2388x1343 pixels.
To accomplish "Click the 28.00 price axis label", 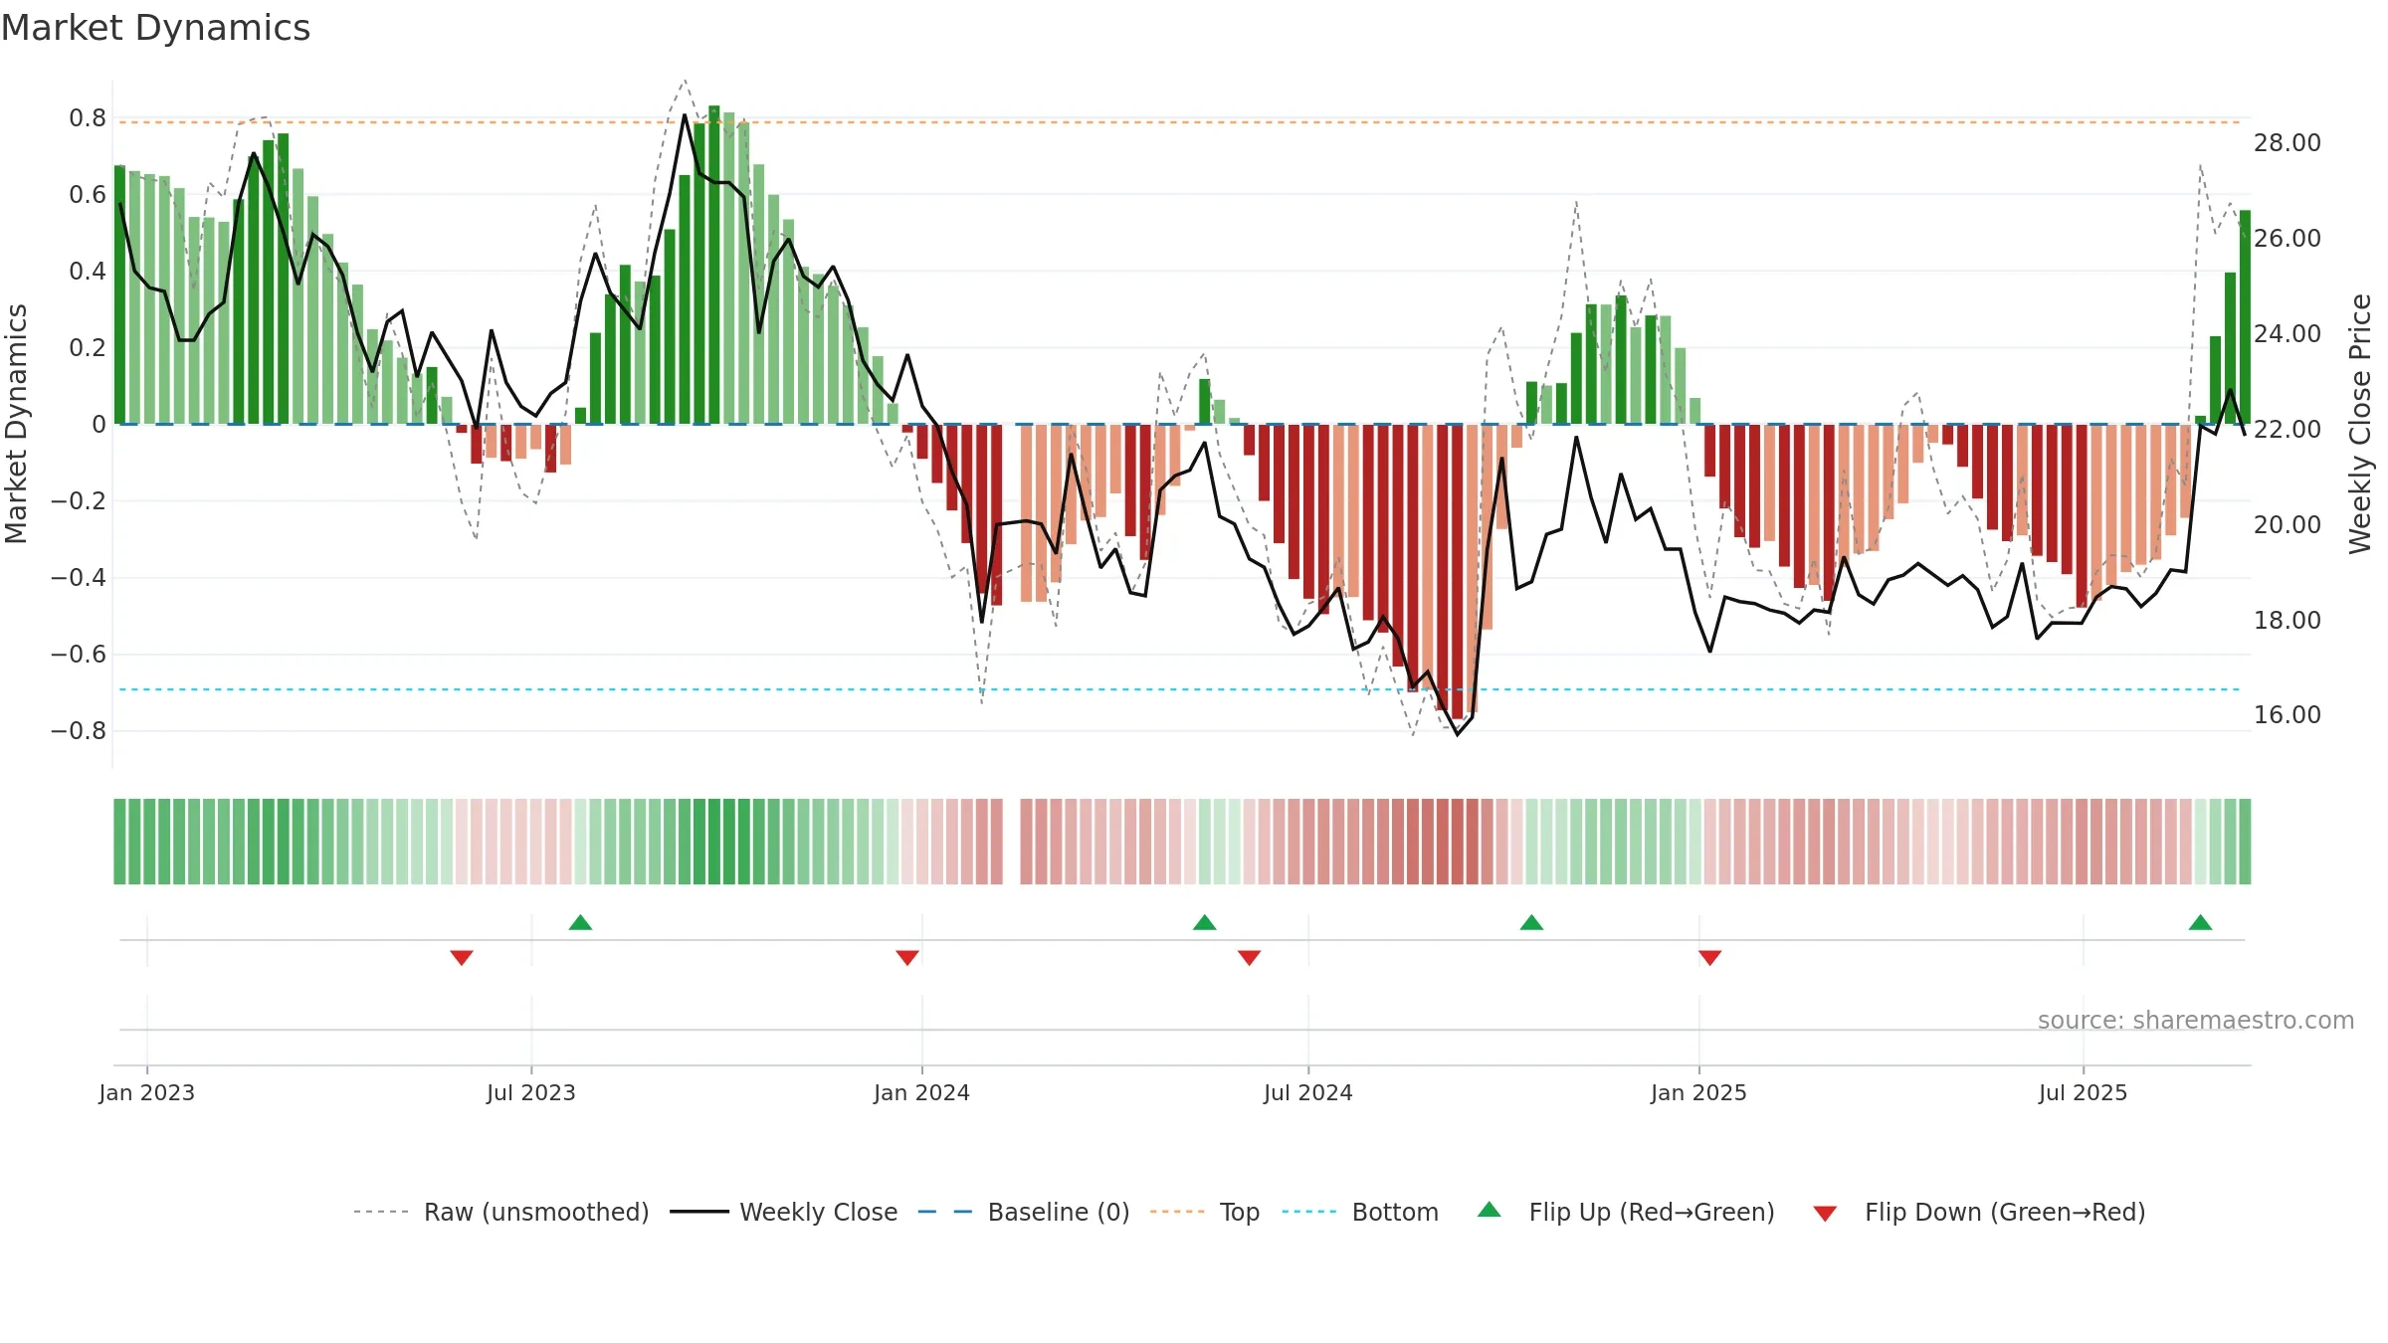I will (2287, 143).
